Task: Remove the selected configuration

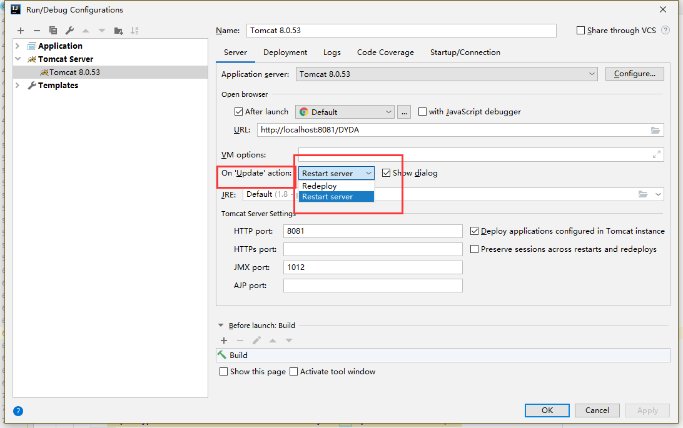Action: point(36,31)
